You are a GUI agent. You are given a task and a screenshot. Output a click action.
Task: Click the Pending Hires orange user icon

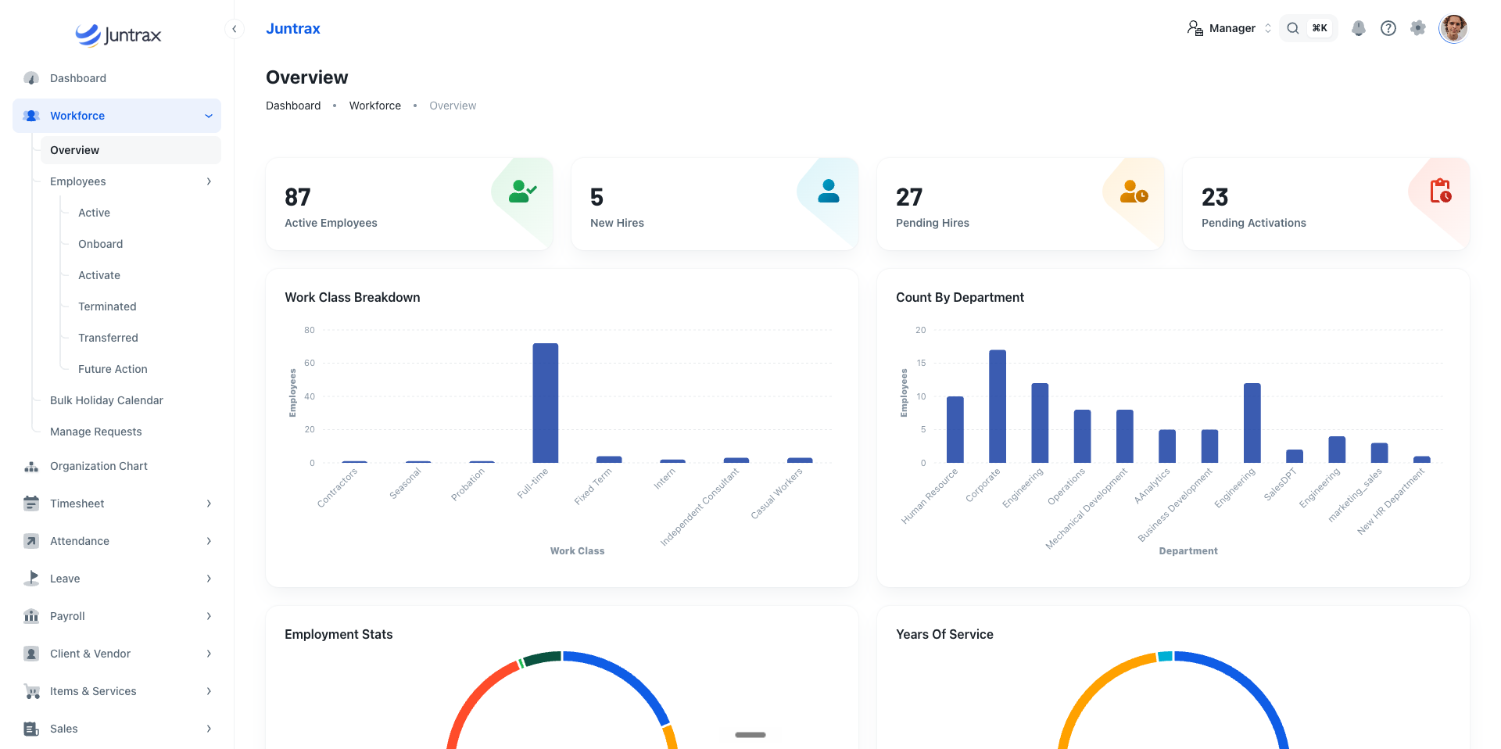point(1134,192)
